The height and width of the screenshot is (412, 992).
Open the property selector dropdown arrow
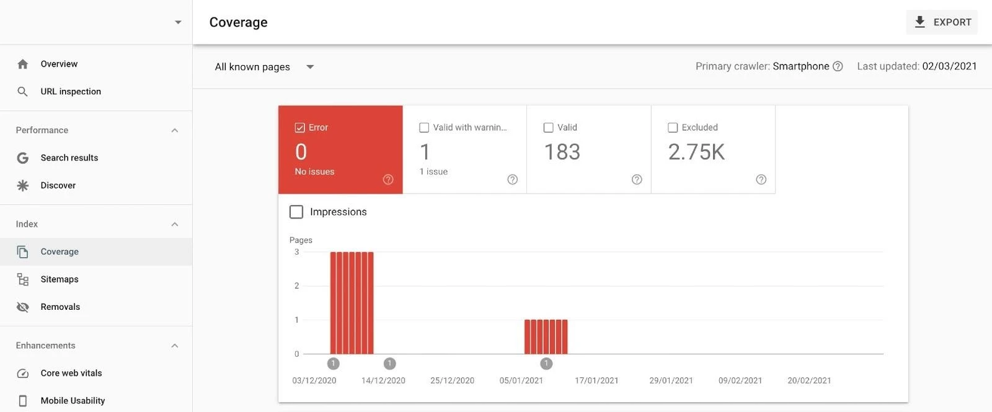(x=178, y=22)
